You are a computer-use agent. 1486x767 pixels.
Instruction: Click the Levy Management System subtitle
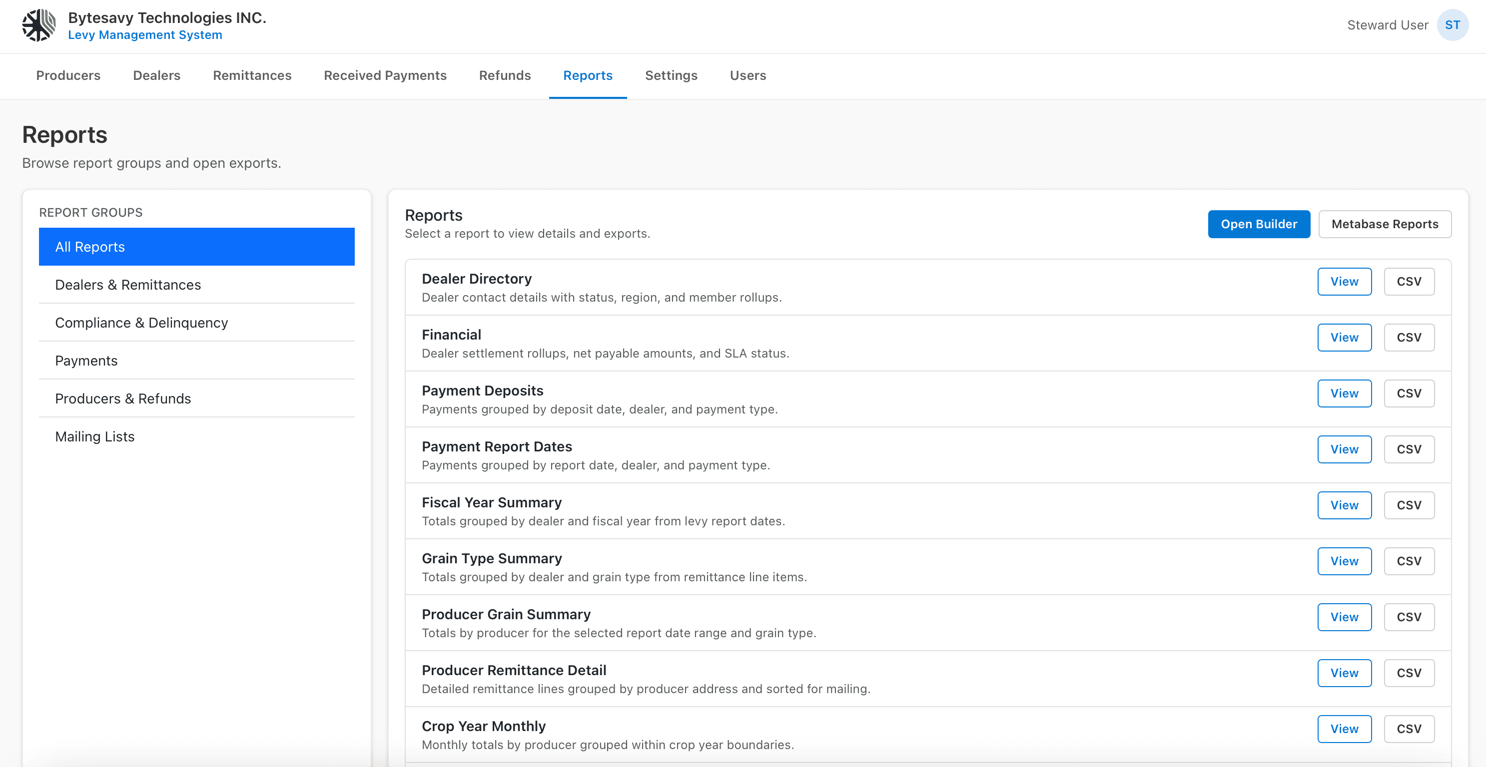pyautogui.click(x=145, y=35)
